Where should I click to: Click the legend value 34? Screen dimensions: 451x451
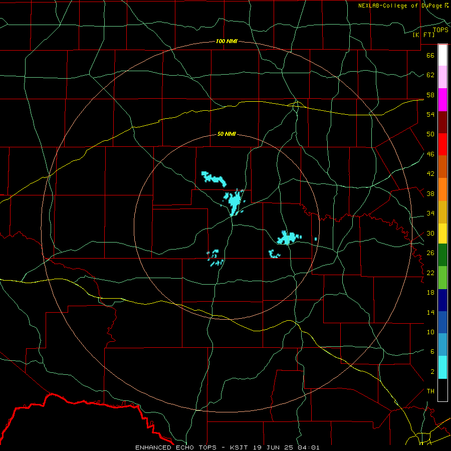[x=430, y=213]
